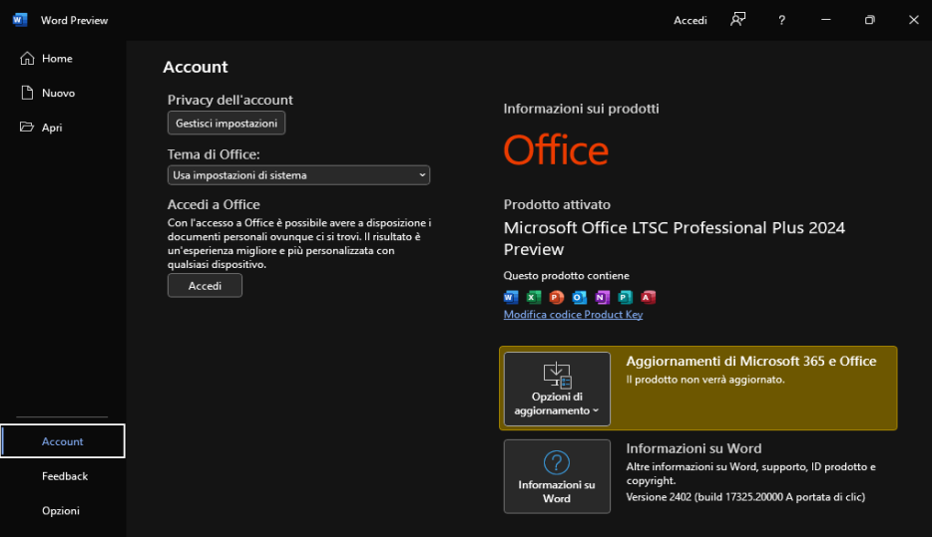
Task: Select Nuovo to create a new document
Action: pos(63,93)
